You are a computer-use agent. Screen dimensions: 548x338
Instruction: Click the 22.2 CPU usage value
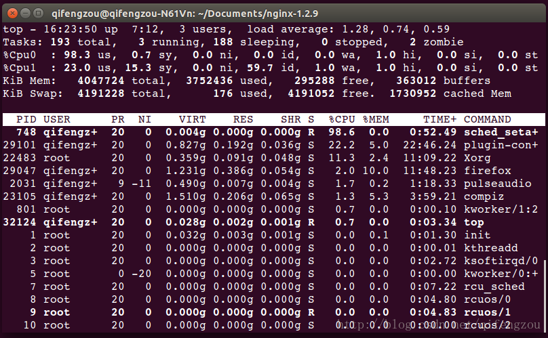(x=342, y=145)
